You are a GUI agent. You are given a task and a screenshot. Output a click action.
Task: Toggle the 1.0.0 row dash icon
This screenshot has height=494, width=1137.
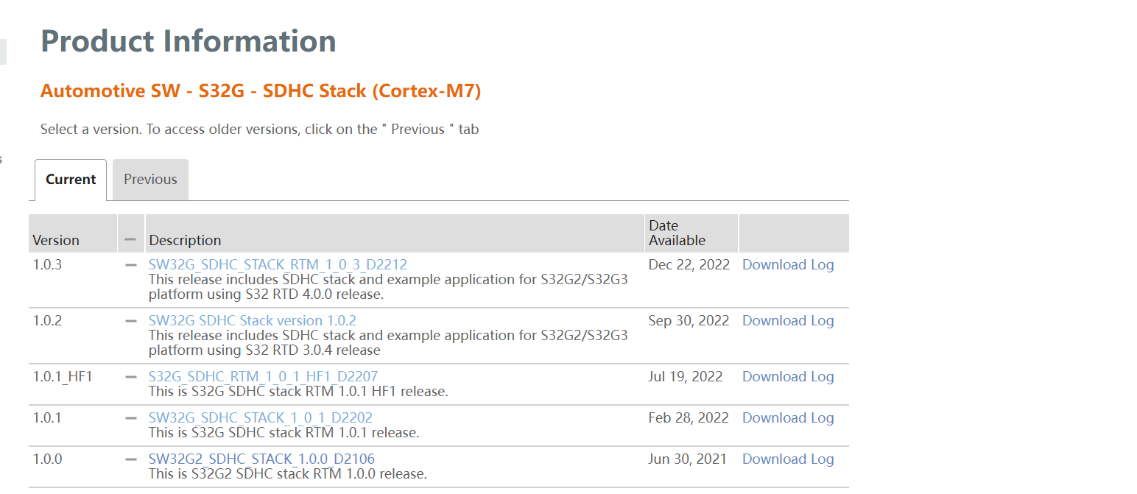[x=131, y=459]
